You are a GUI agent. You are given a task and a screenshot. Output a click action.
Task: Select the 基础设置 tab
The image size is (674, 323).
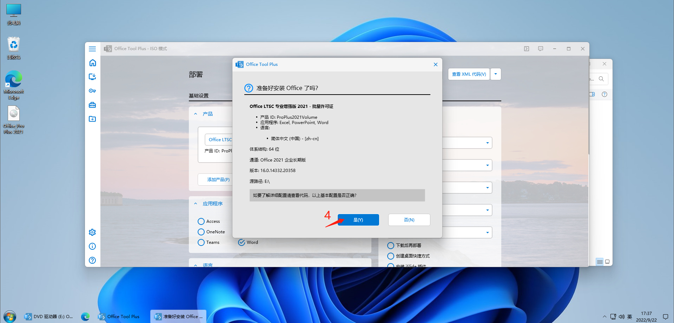tap(199, 96)
